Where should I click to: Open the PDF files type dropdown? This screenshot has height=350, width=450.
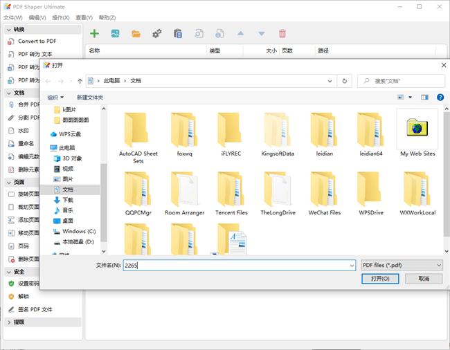[x=402, y=266]
